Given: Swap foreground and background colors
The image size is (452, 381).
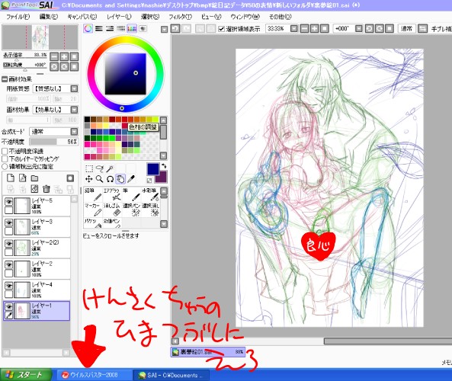Looking at the screenshot, I should click(x=164, y=165).
